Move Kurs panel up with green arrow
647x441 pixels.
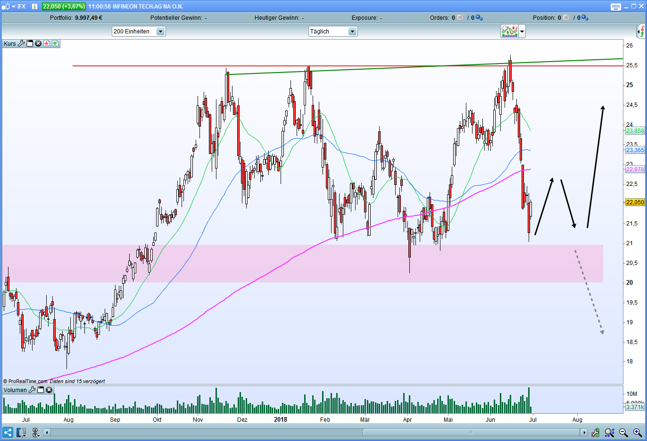point(55,43)
